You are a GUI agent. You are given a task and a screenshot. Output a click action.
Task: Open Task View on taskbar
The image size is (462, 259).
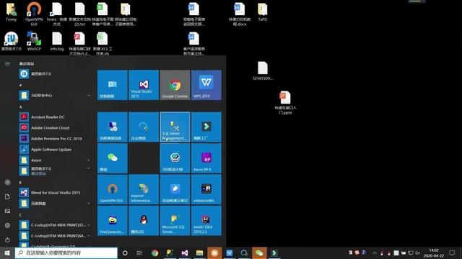[x=139, y=253]
